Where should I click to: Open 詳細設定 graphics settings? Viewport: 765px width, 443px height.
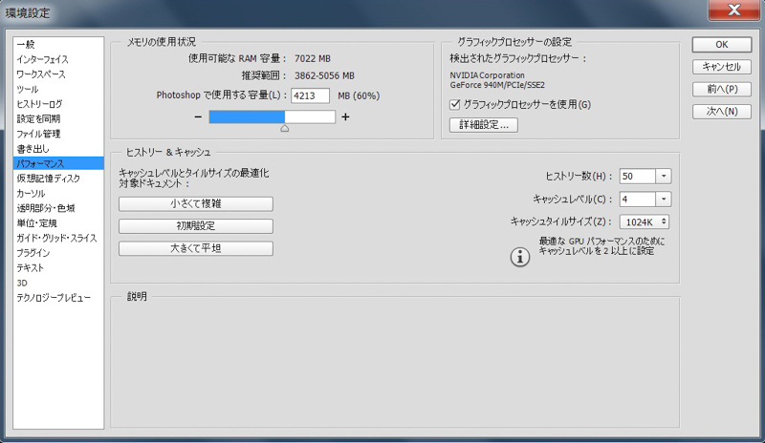click(484, 125)
